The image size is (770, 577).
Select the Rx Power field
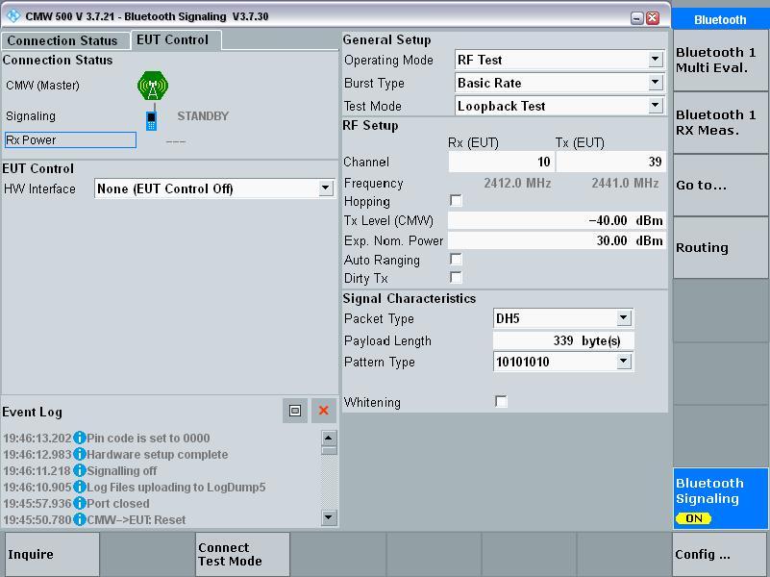(x=70, y=140)
